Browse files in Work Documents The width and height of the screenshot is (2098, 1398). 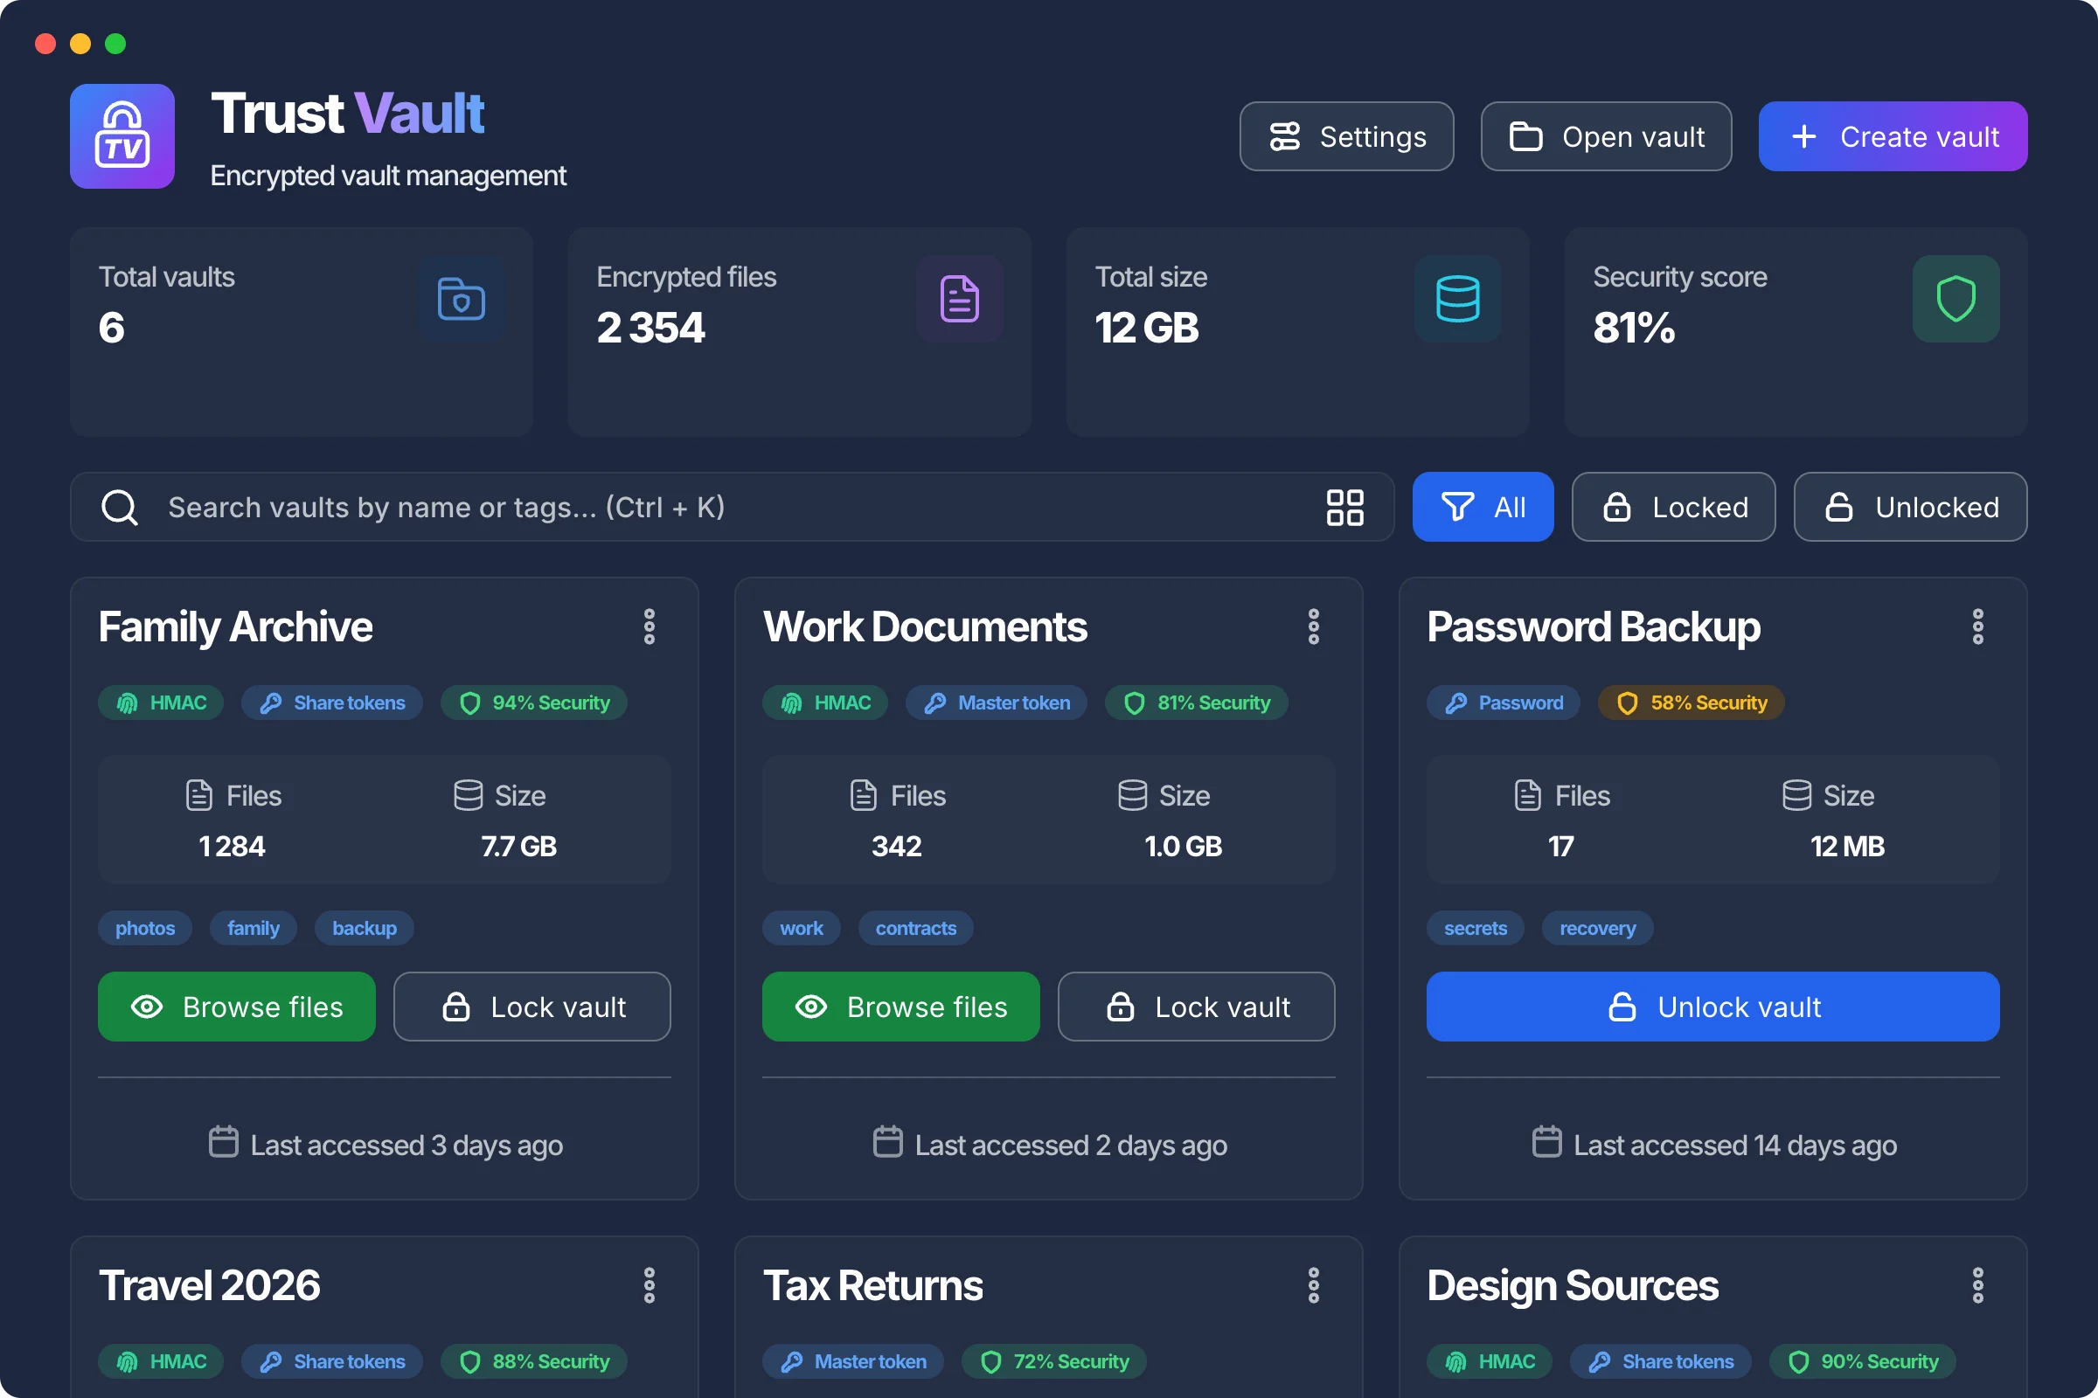coord(901,1007)
